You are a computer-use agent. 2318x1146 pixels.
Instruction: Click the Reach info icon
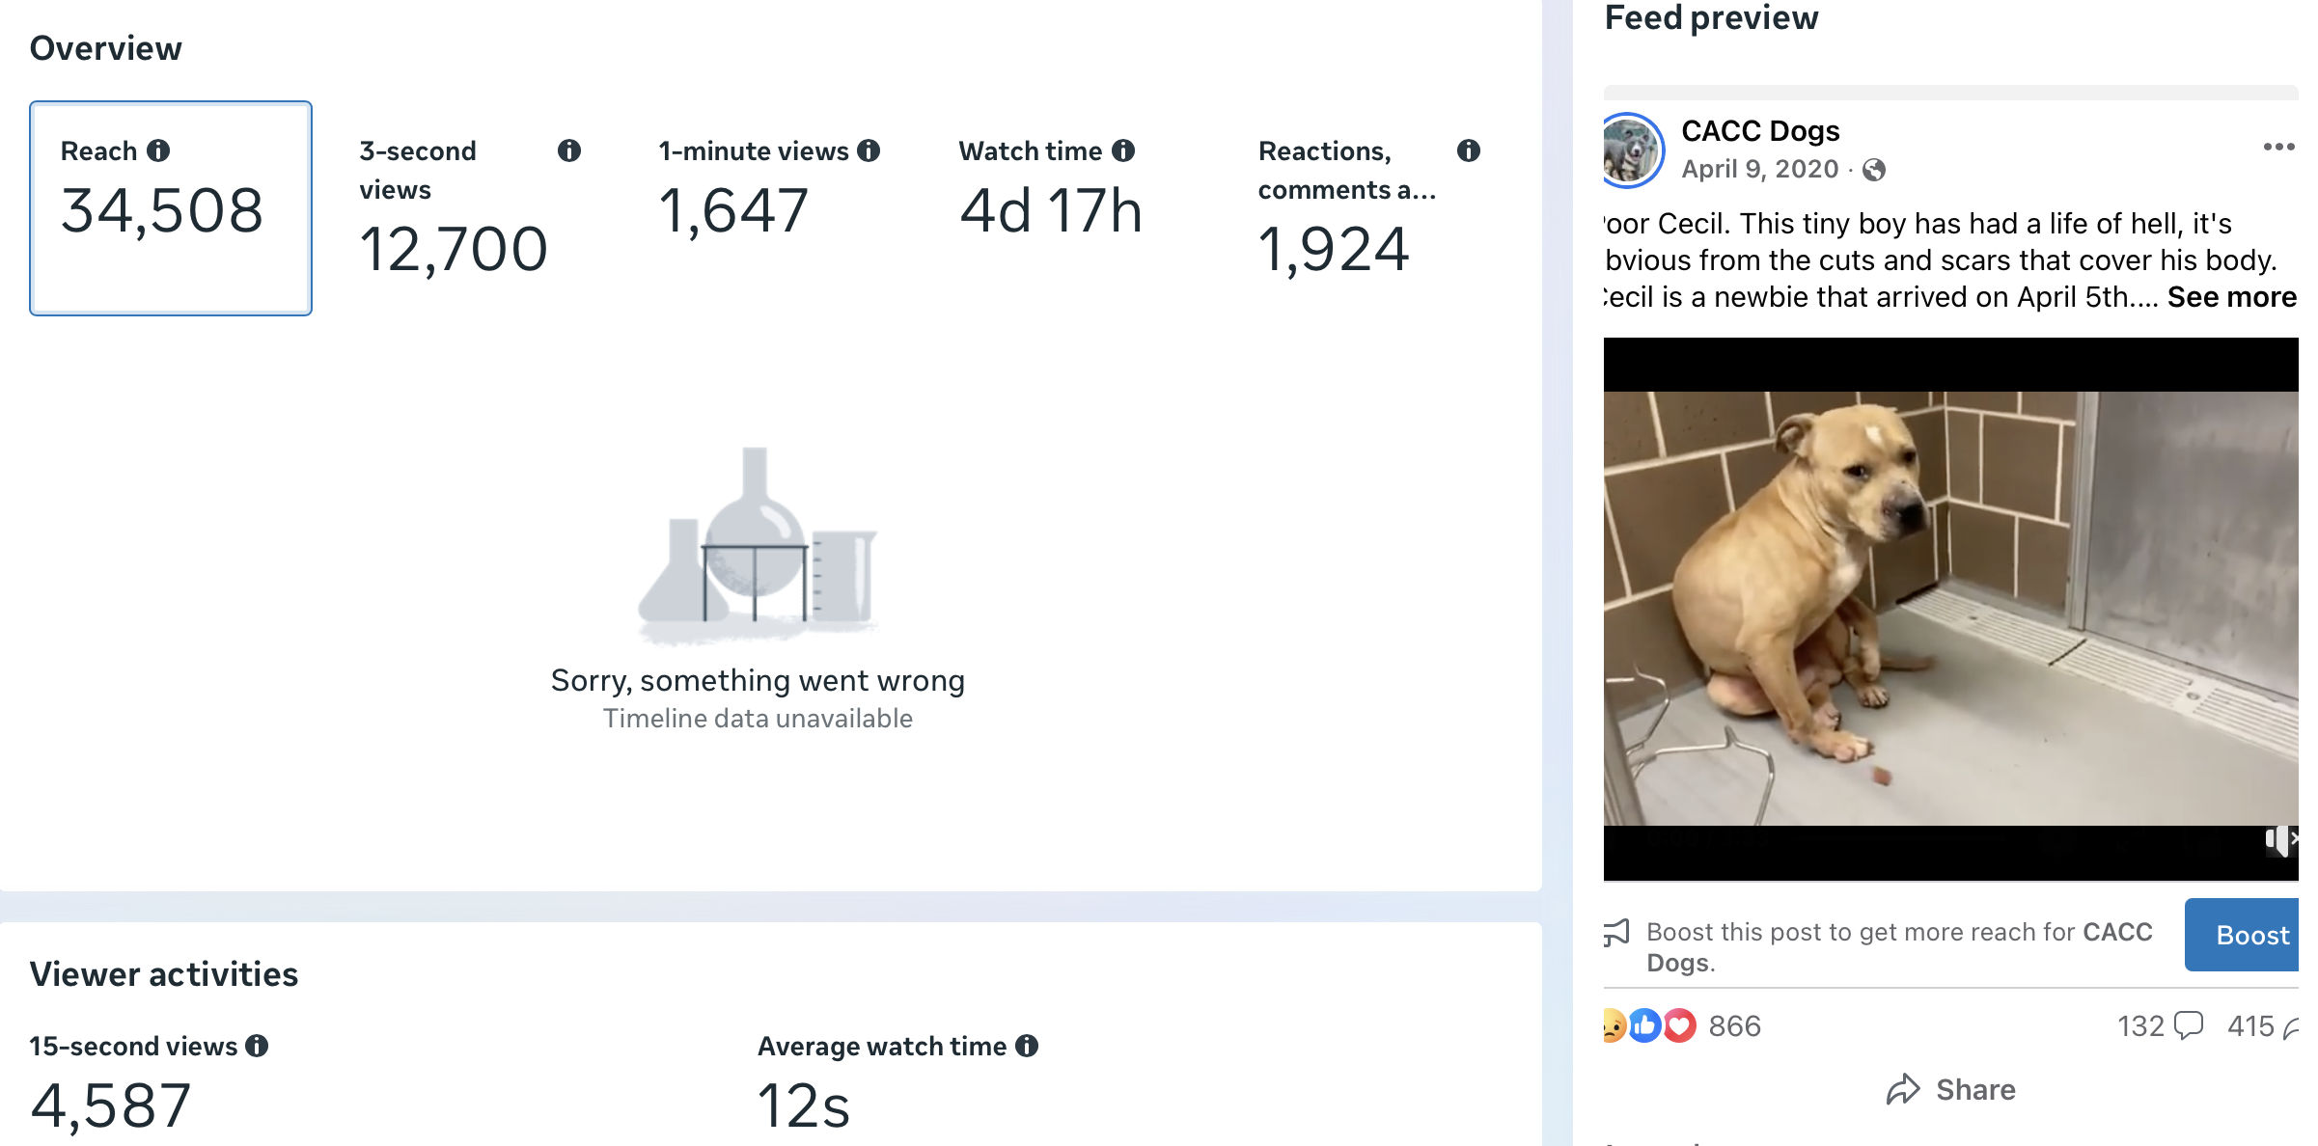(158, 150)
